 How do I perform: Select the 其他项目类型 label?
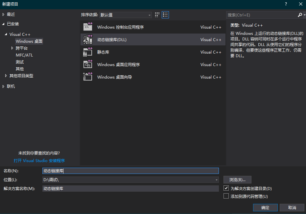[x=21, y=76]
